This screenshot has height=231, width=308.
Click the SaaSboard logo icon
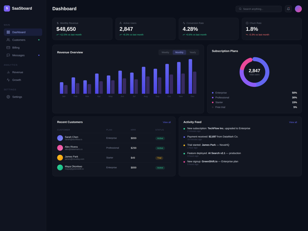[x=7, y=8]
